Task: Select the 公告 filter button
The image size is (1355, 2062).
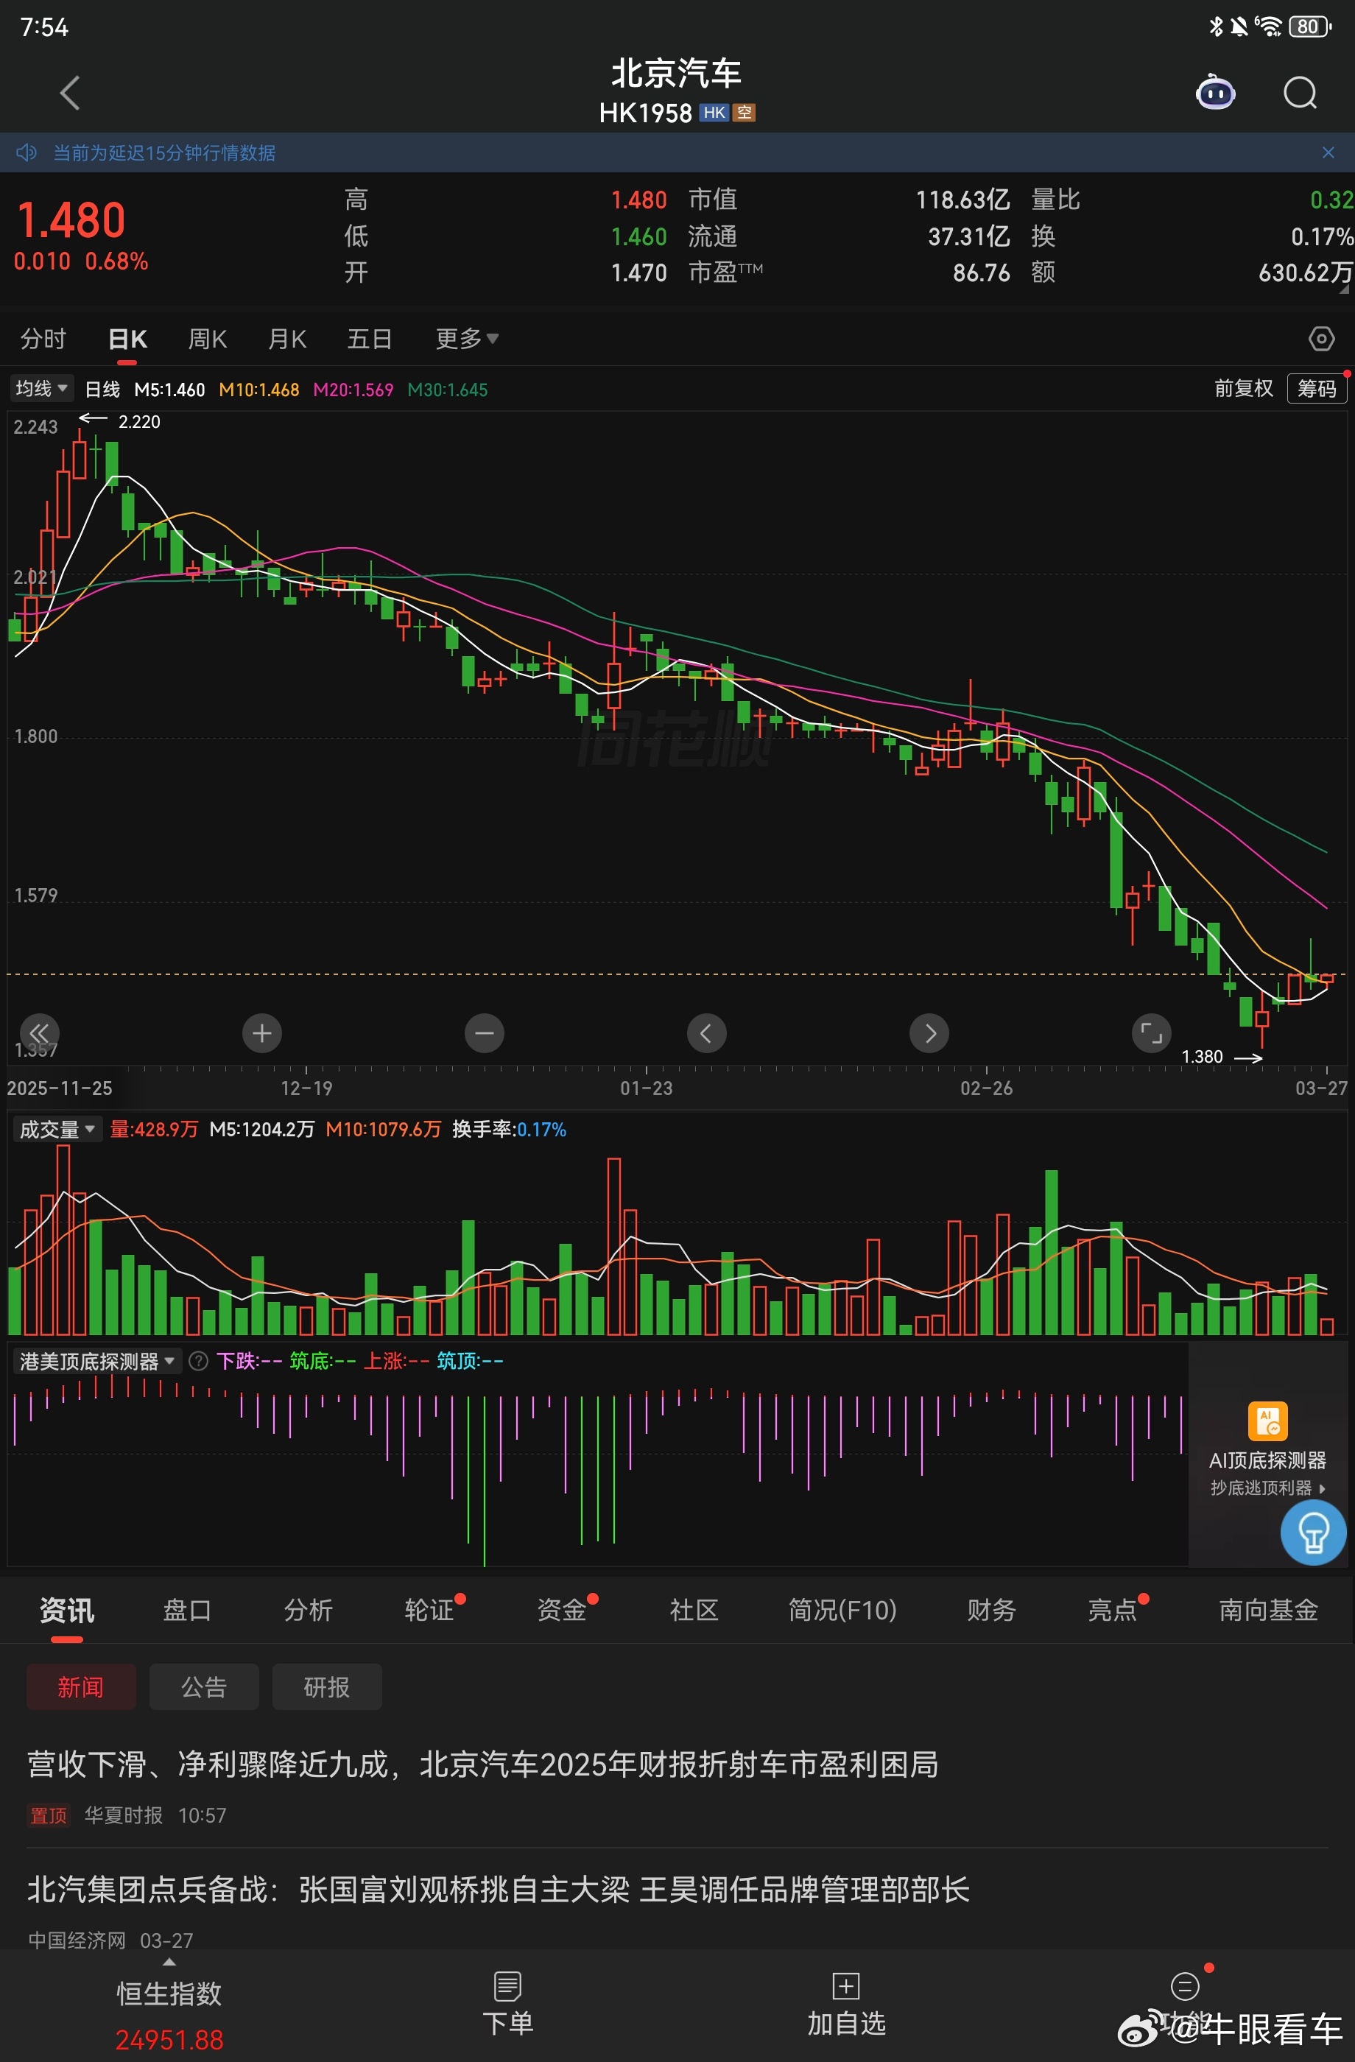Action: tap(203, 1687)
